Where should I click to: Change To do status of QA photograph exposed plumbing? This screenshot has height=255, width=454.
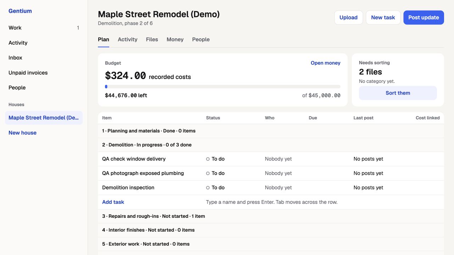[215, 173]
